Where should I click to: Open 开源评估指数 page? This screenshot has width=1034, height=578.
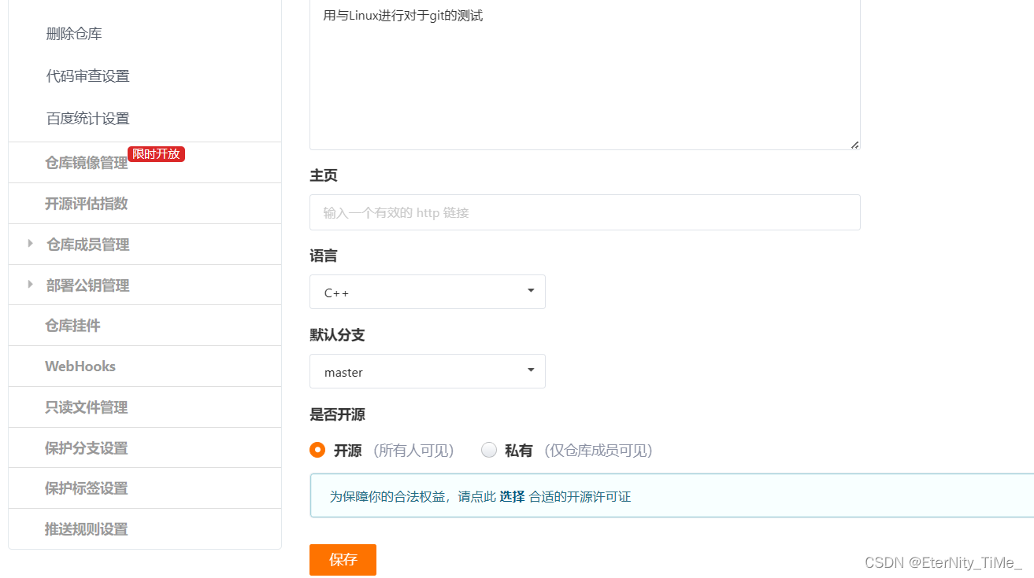pos(86,204)
